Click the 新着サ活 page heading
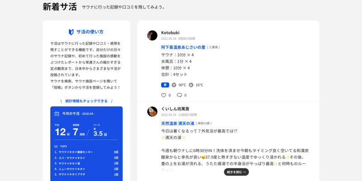Viewport: 362px width, 181px height. tap(60, 7)
